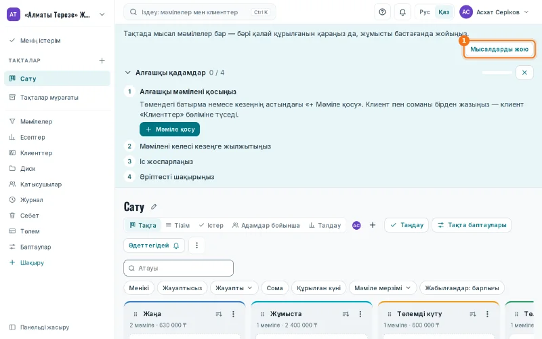Collapse Алғашқы қадамдар section chevron
This screenshot has height=339, width=542.
[x=127, y=73]
